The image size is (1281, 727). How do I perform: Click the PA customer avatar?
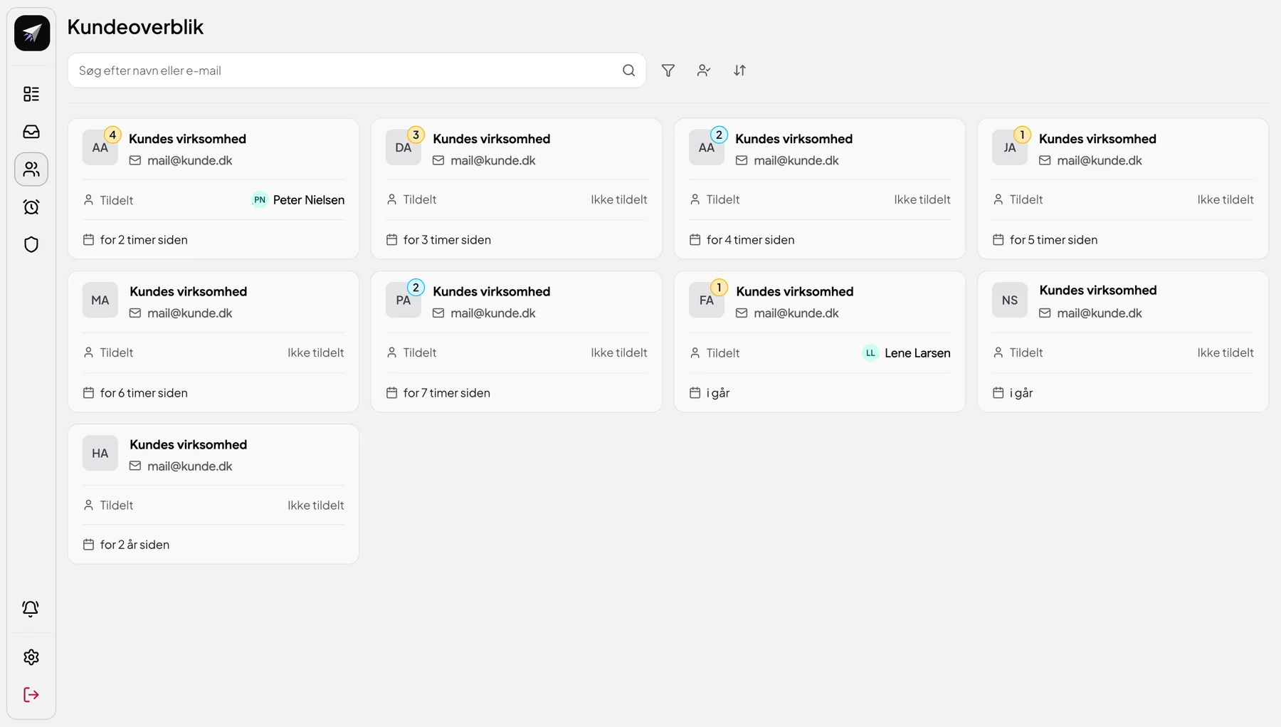(404, 300)
